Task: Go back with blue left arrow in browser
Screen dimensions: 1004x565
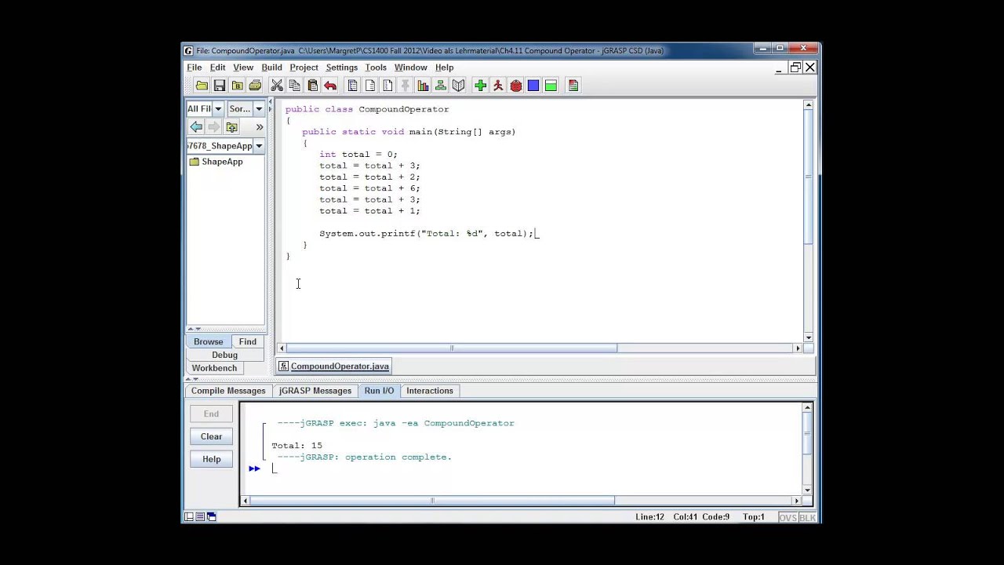Action: (x=196, y=126)
